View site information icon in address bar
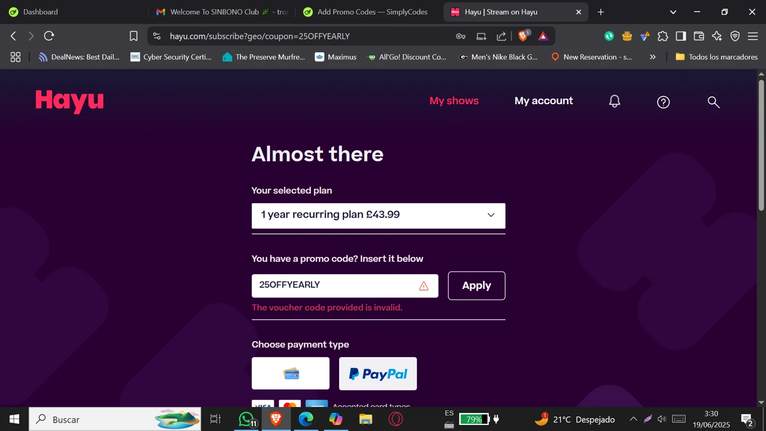 (157, 36)
